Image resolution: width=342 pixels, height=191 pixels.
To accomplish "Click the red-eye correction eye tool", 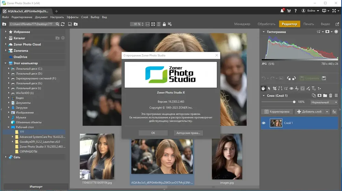I will [x=291, y=88].
